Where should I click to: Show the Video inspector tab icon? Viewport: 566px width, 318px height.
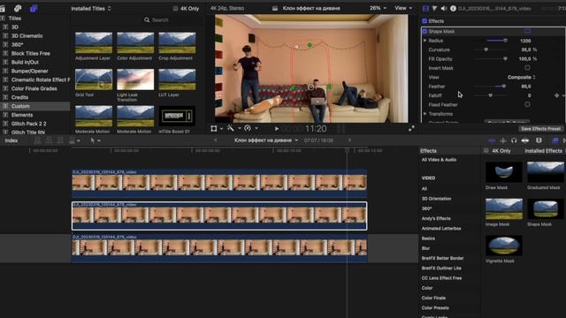pyautogui.click(x=425, y=8)
